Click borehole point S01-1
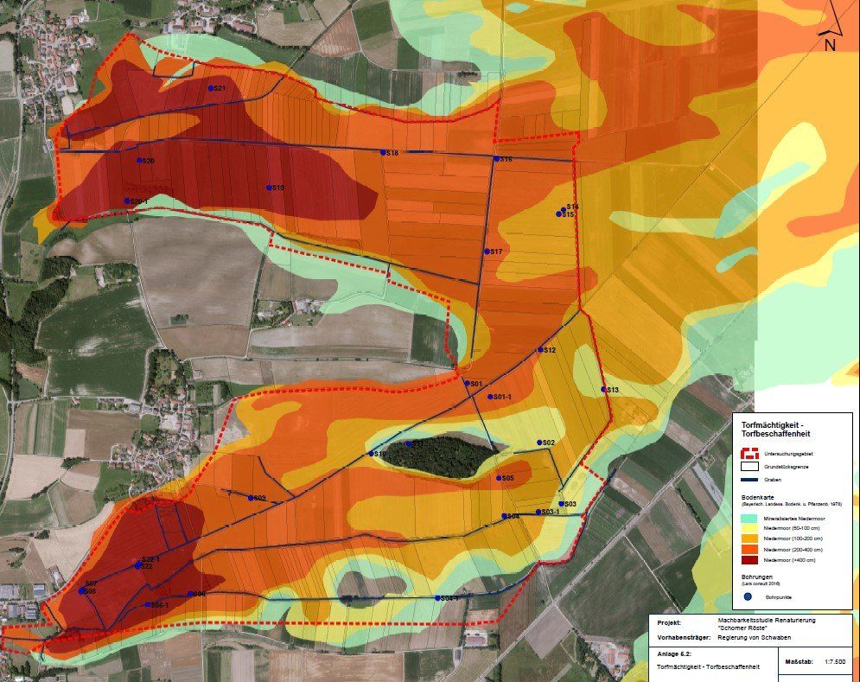 pos(490,396)
